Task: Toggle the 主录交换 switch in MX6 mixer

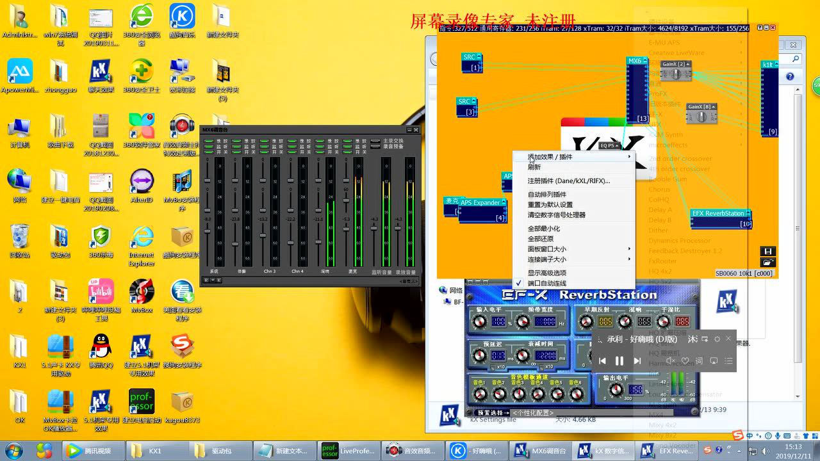Action: (376, 141)
